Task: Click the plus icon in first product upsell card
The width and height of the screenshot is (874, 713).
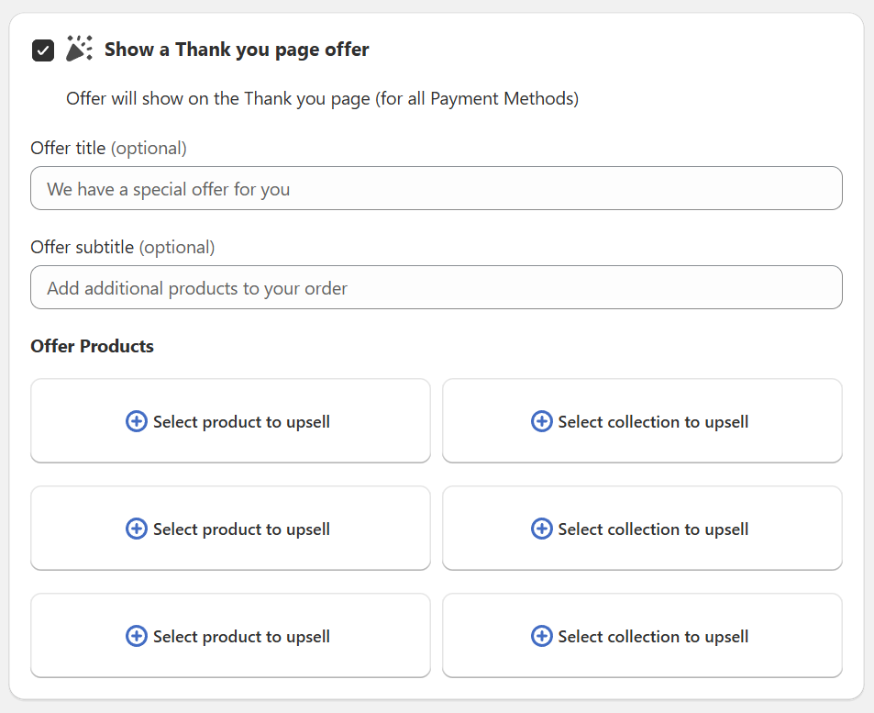Action: [x=136, y=421]
